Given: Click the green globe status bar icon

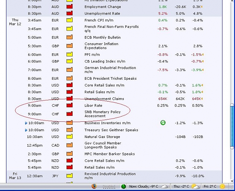Looking at the screenshot, I should pos(123,186).
